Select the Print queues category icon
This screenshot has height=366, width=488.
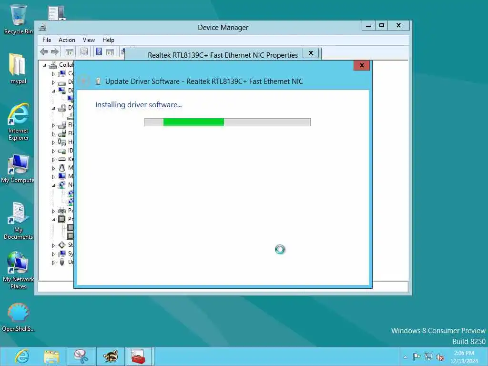click(x=62, y=211)
